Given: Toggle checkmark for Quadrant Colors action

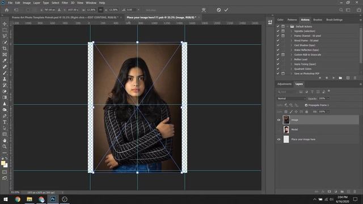Looking at the screenshot, I should (278, 69).
